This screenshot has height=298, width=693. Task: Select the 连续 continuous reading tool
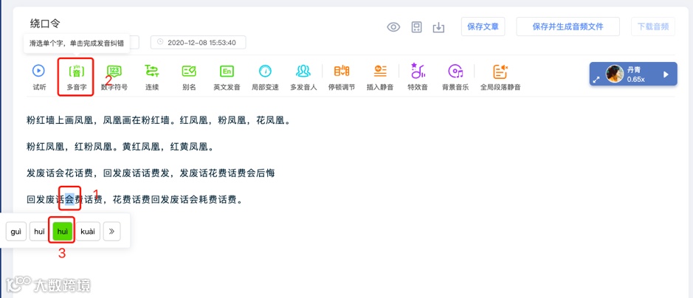151,77
